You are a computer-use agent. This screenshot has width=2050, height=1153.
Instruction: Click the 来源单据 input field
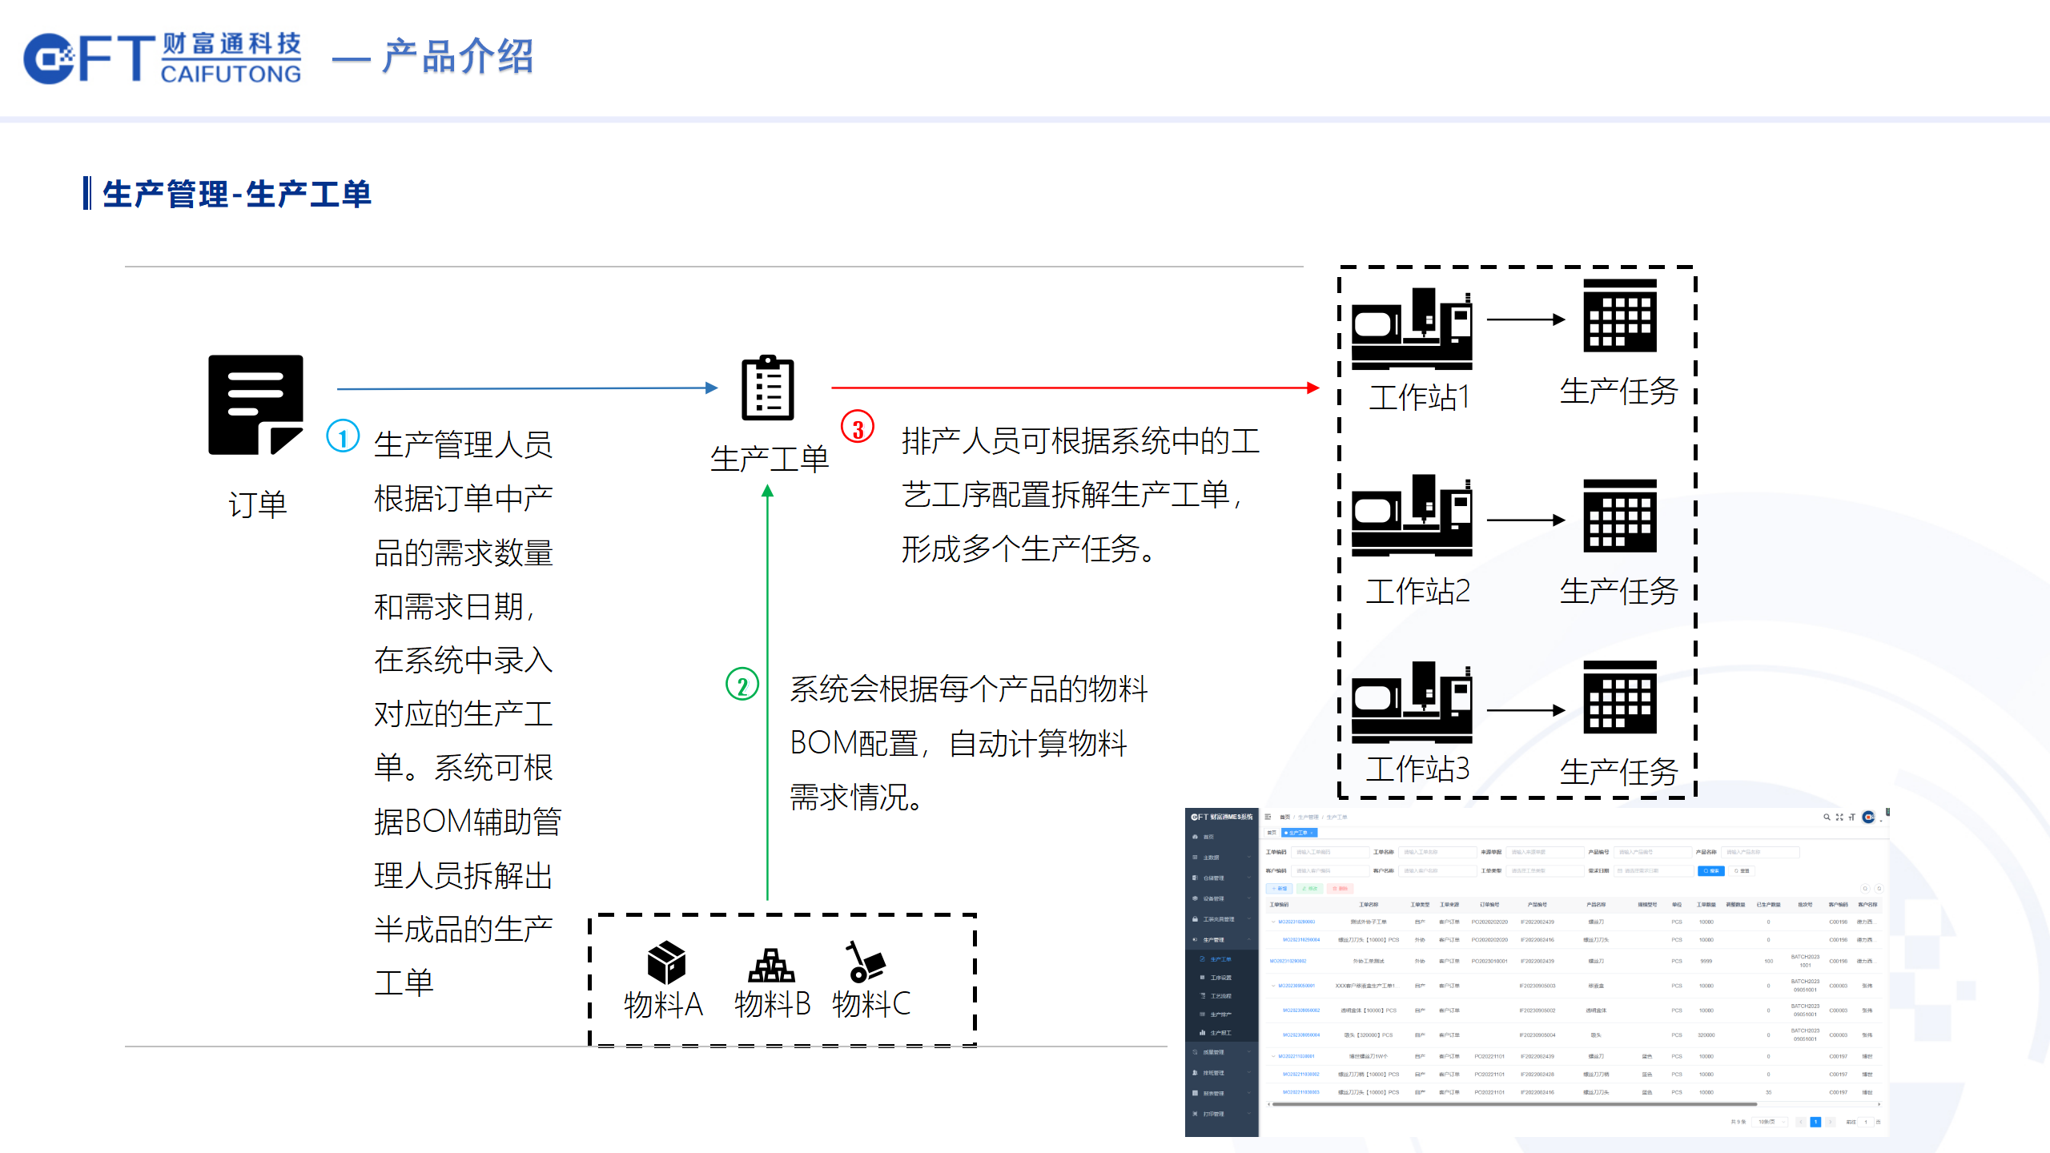click(1545, 852)
